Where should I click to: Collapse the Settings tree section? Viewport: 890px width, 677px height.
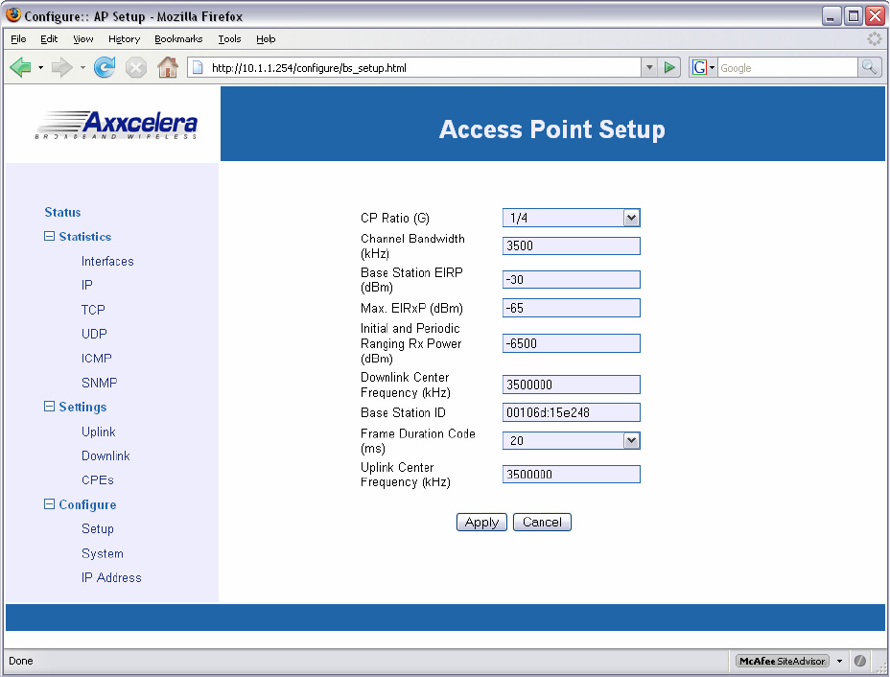49,407
